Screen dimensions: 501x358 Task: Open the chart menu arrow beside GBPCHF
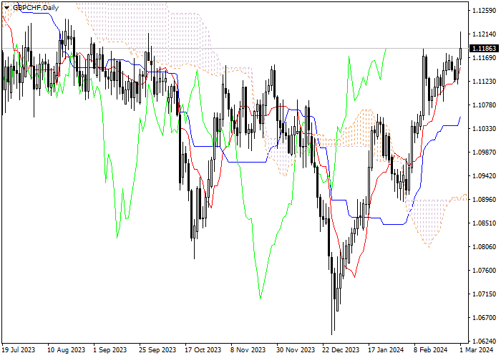tap(6, 8)
